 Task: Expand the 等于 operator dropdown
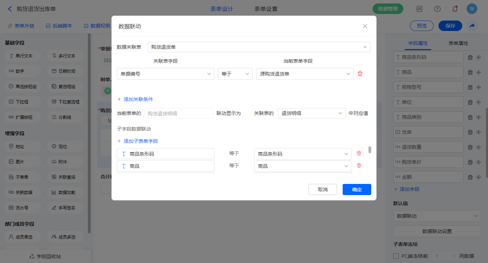(x=235, y=74)
